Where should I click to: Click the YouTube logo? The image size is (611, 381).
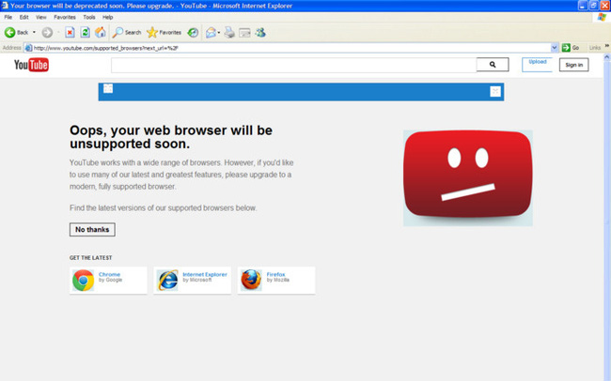31,65
